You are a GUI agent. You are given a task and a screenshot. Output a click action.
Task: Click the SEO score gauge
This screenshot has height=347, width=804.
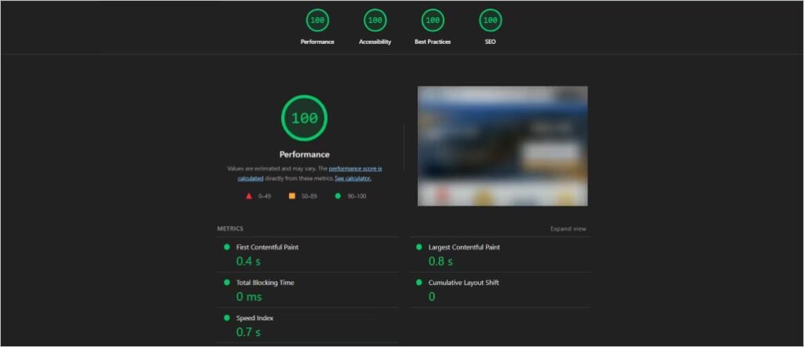click(490, 20)
